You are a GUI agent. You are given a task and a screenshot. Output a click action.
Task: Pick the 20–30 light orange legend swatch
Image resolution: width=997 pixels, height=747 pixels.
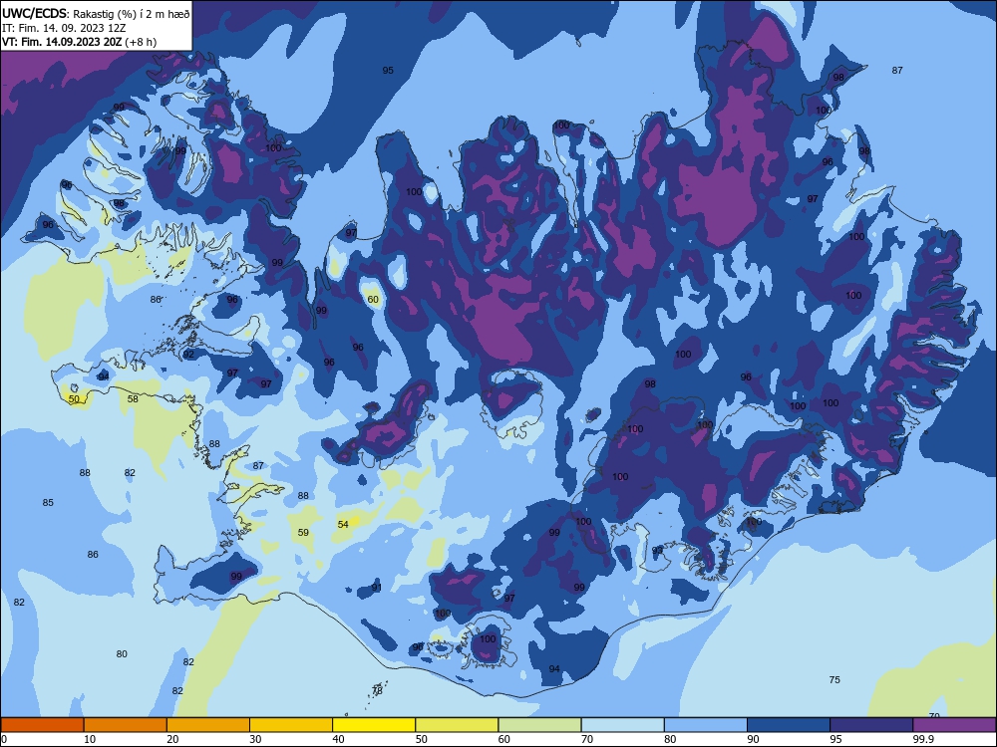pyautogui.click(x=208, y=725)
